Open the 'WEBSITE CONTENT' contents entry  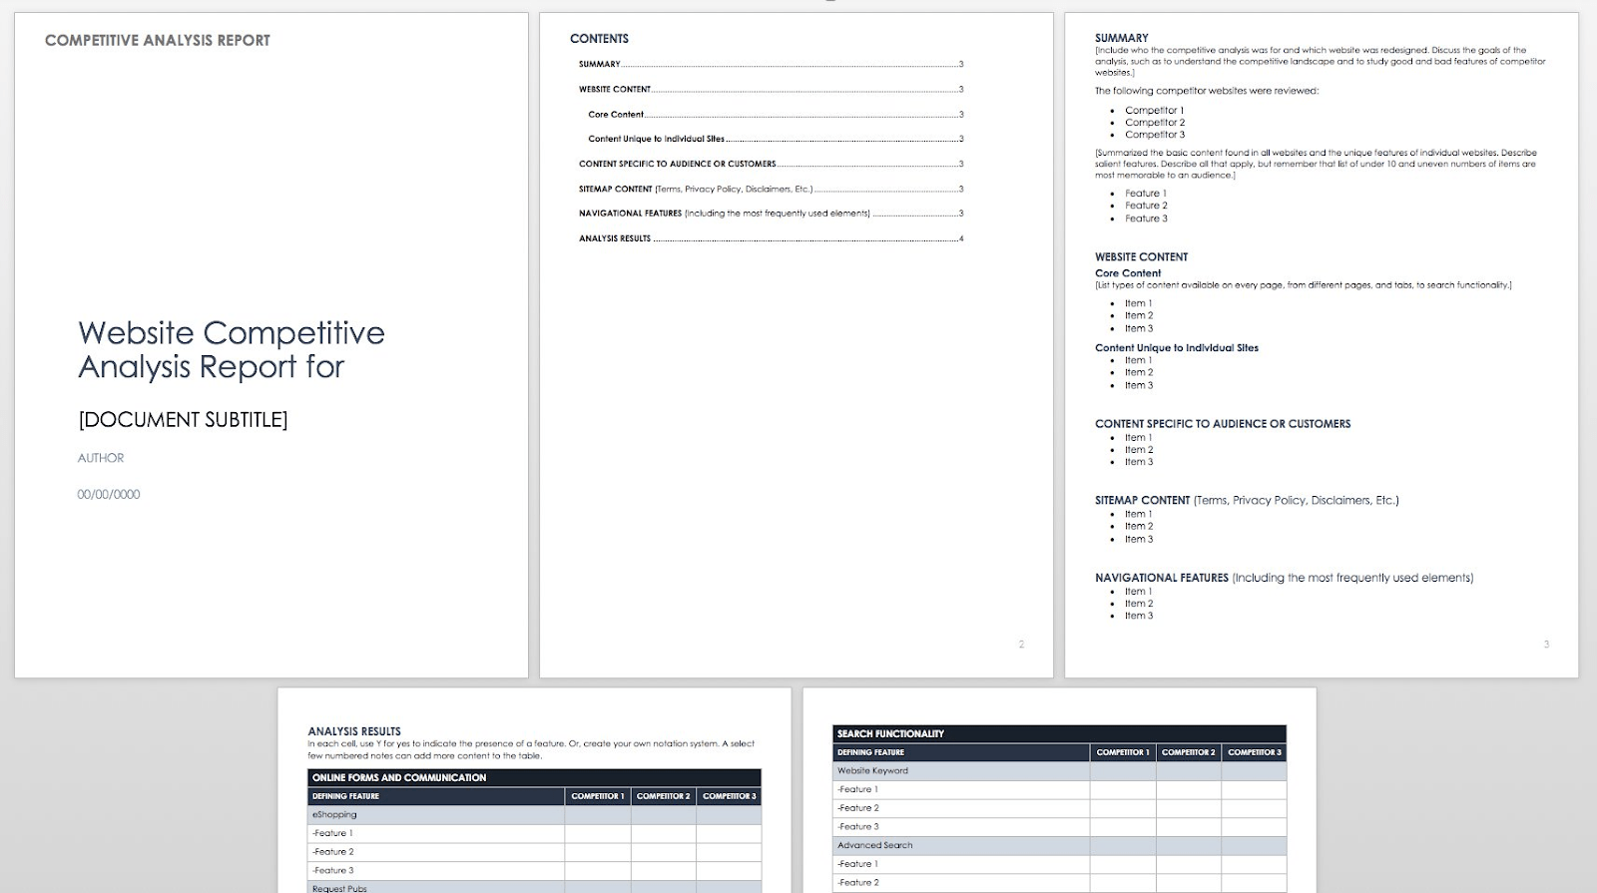(x=771, y=89)
